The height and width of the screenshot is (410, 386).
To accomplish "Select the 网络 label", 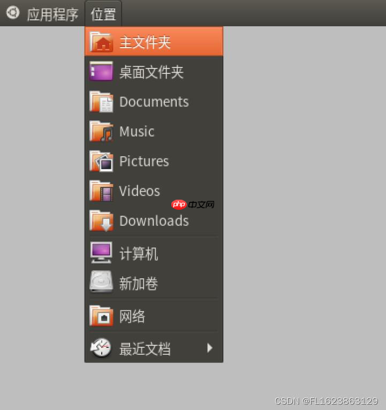I will point(132,316).
